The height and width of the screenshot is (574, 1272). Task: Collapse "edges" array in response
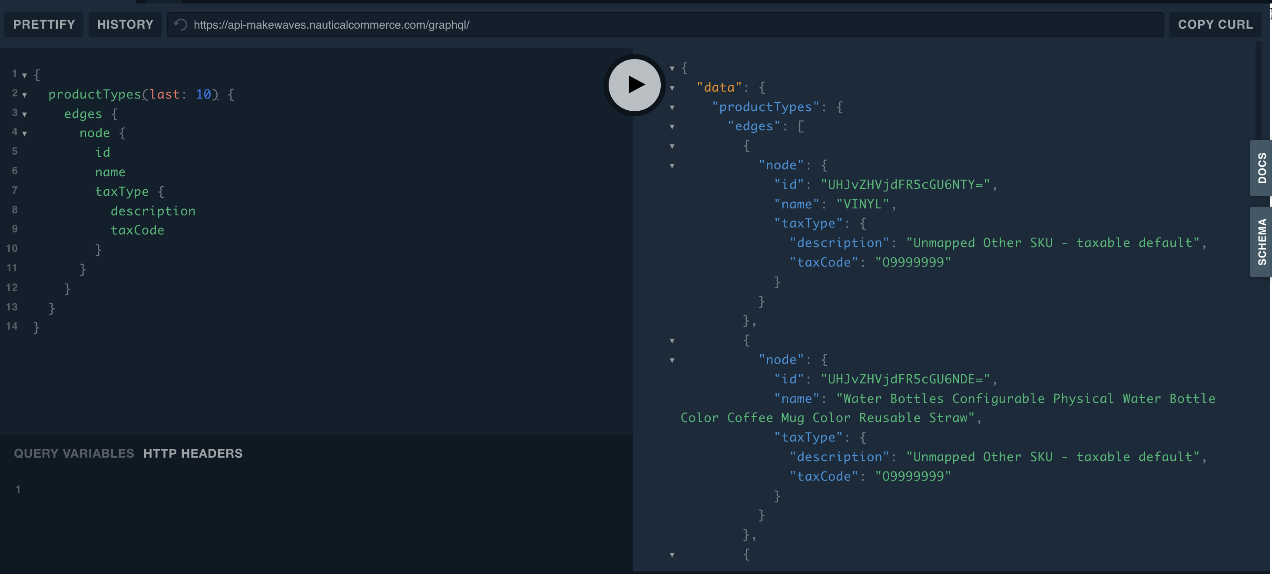(x=672, y=127)
